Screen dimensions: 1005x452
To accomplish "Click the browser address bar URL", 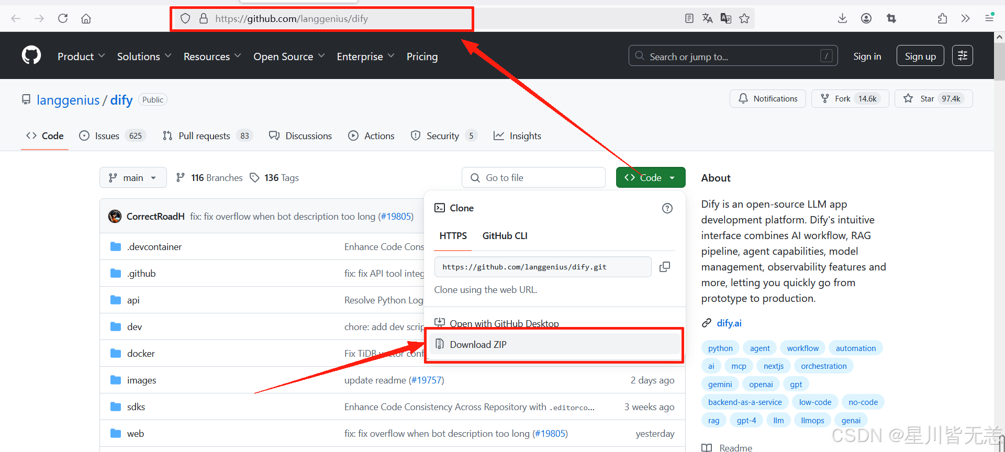I will pos(292,18).
